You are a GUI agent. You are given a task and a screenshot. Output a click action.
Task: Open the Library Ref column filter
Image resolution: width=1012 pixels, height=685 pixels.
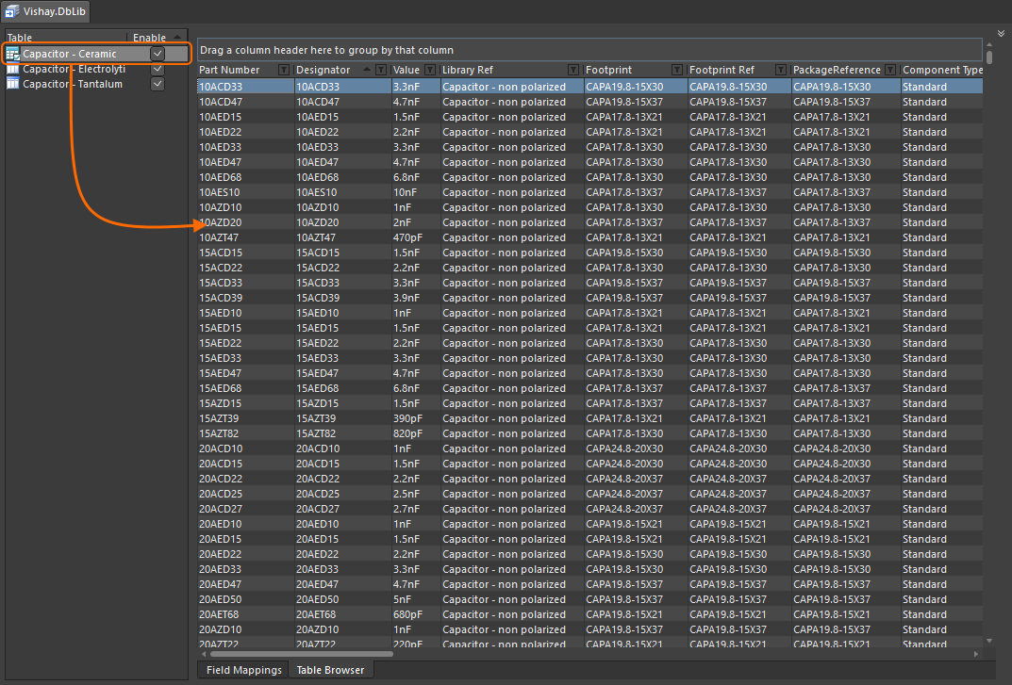pyautogui.click(x=573, y=70)
